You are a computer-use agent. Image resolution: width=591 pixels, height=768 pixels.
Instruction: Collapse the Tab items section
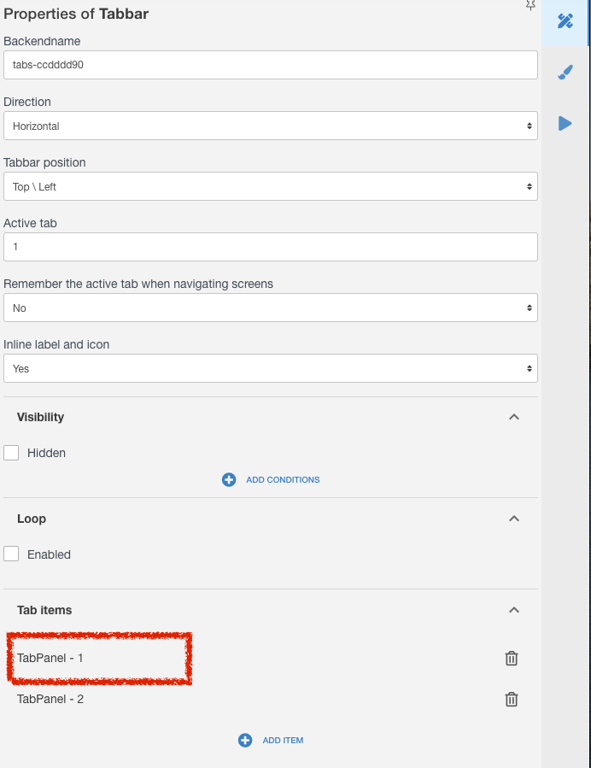513,610
